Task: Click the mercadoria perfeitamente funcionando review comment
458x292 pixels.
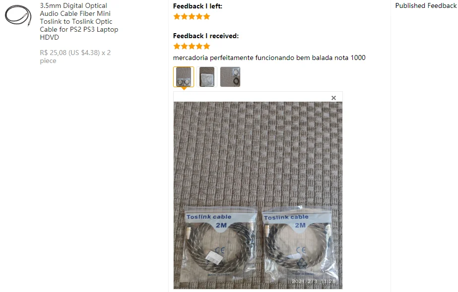Action: point(269,58)
